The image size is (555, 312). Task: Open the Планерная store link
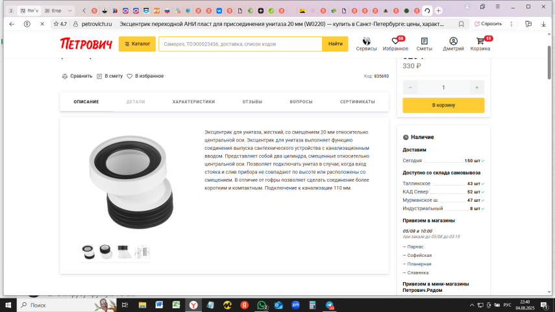[418, 264]
